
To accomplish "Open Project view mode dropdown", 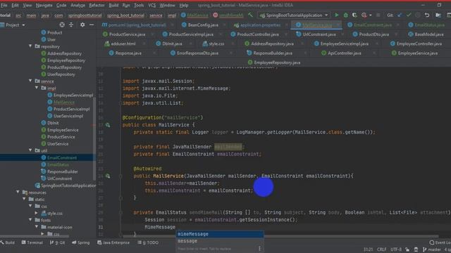I will pyautogui.click(x=23, y=25).
